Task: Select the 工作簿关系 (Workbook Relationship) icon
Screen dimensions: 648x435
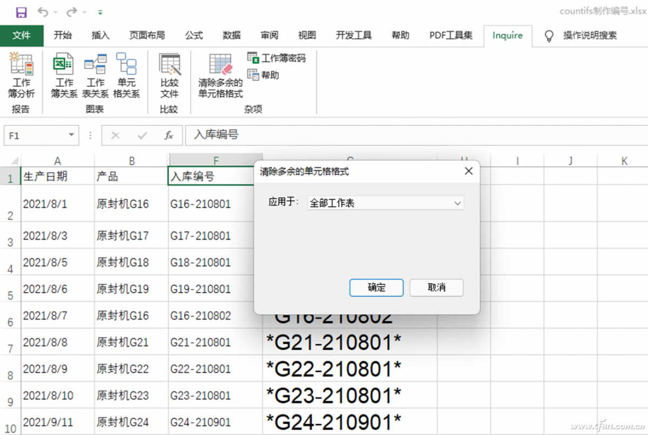Action: click(x=63, y=76)
